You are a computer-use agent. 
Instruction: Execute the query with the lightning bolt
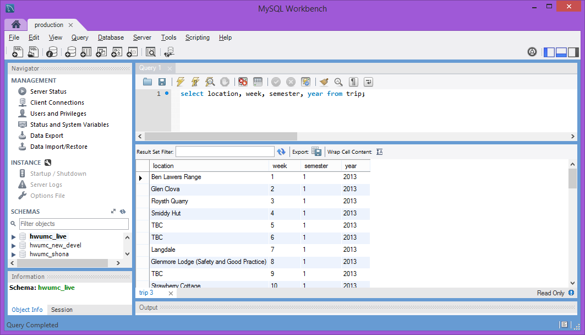[181, 82]
